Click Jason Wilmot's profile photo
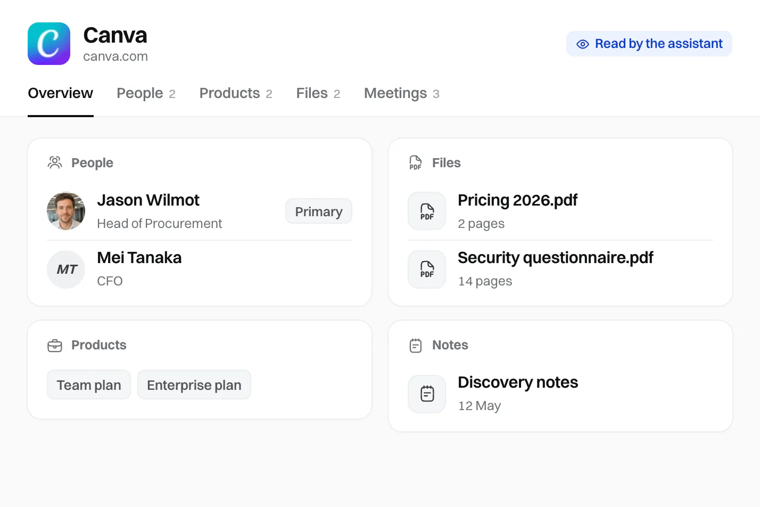Viewport: 760px width, 507px height. [x=66, y=211]
